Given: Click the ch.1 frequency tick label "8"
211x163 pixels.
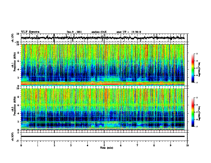Looking at the screenshot, I should [x=18, y=53].
